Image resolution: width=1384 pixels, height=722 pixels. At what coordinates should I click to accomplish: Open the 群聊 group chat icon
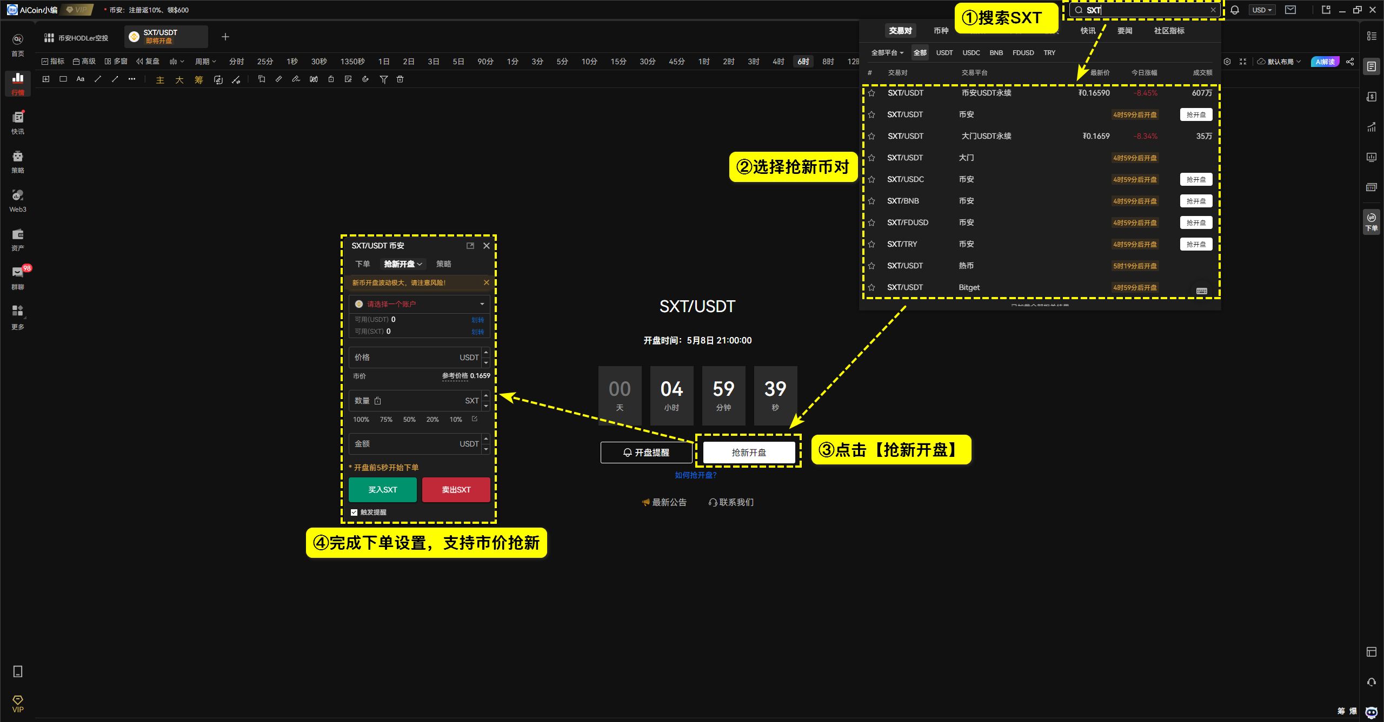(18, 277)
